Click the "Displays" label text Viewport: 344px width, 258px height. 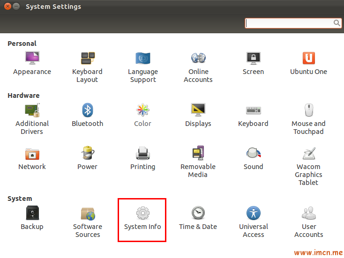coord(198,124)
